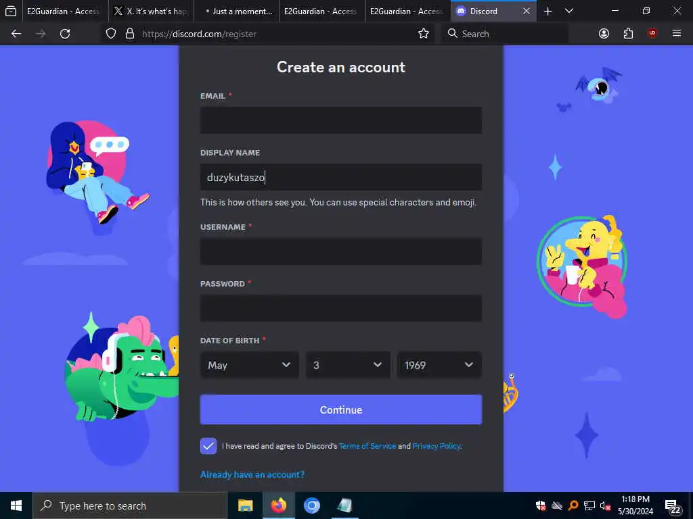This screenshot has width=693, height=519.
Task: Open the birth day dropdown
Action: tap(348, 365)
